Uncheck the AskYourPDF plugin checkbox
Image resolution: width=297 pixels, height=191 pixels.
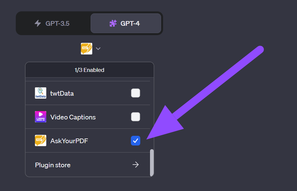(x=135, y=141)
